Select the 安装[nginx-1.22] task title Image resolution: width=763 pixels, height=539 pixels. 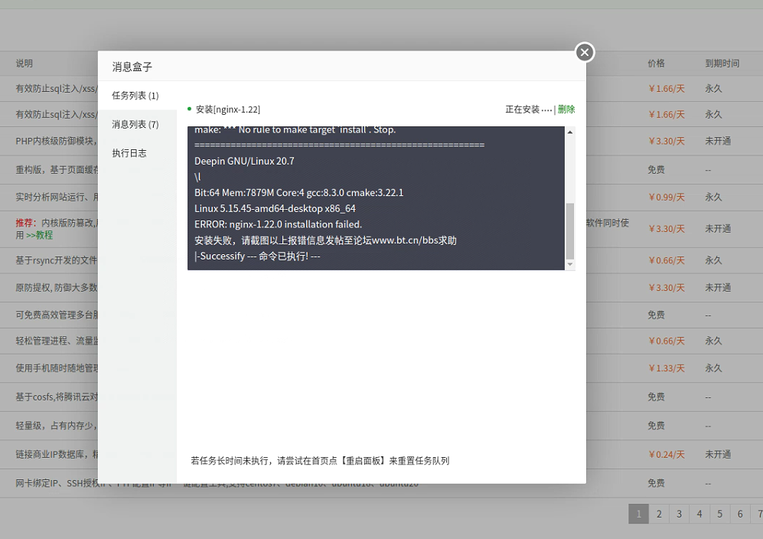[228, 109]
